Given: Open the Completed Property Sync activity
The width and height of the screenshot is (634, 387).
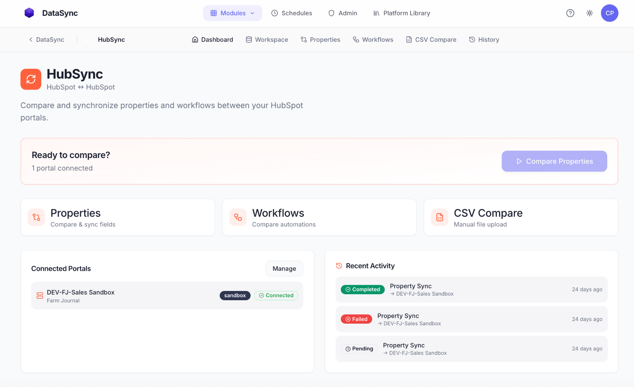Looking at the screenshot, I should pyautogui.click(x=472, y=290).
